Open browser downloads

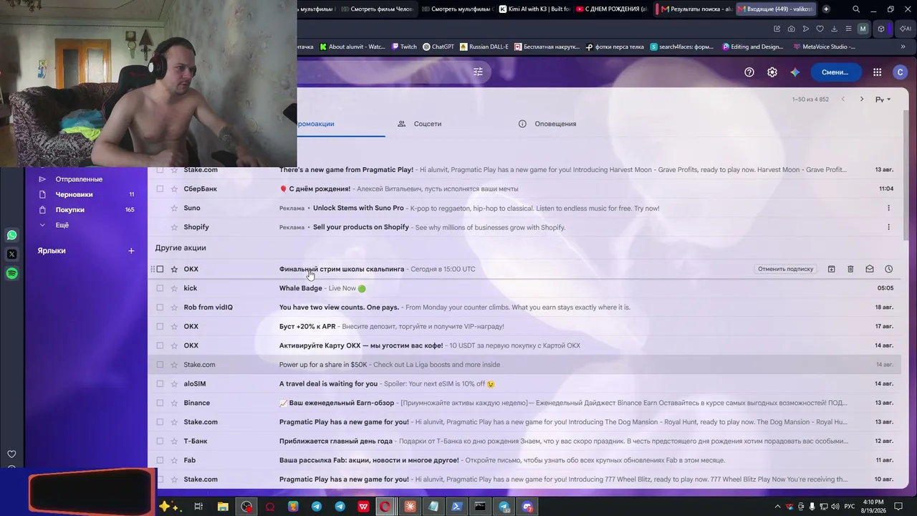tap(834, 29)
